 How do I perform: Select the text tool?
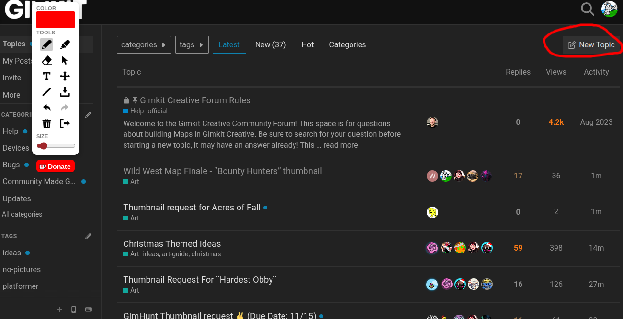(46, 76)
